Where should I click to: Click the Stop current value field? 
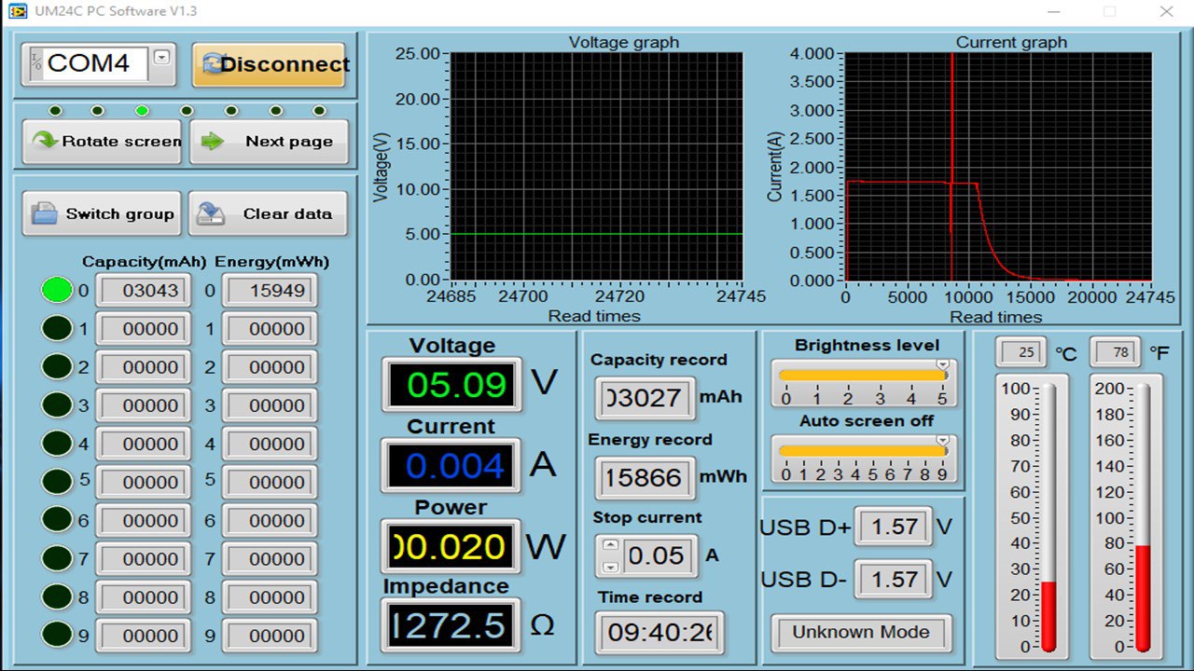[658, 556]
